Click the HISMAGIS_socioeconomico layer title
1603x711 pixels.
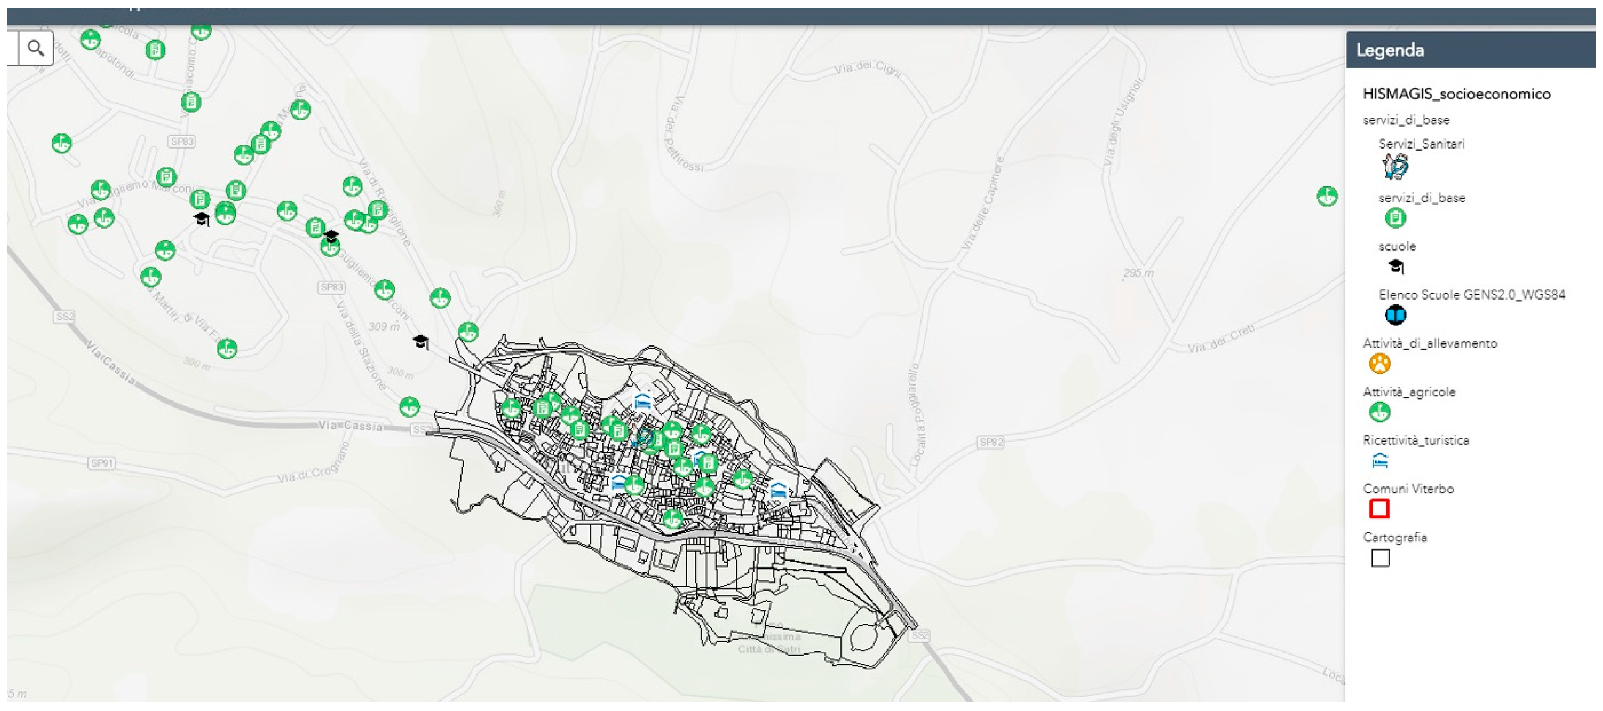pos(1456,94)
